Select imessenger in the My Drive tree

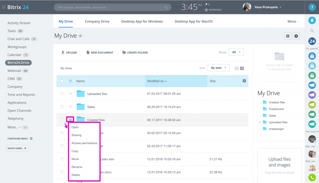(x=276, y=129)
